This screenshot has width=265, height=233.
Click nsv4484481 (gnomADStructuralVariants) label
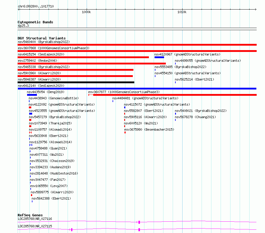pyautogui.click(x=145, y=98)
